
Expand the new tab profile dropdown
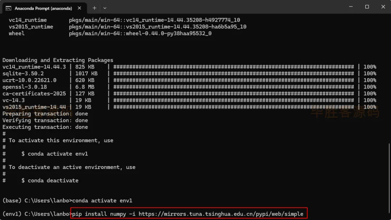105,8
